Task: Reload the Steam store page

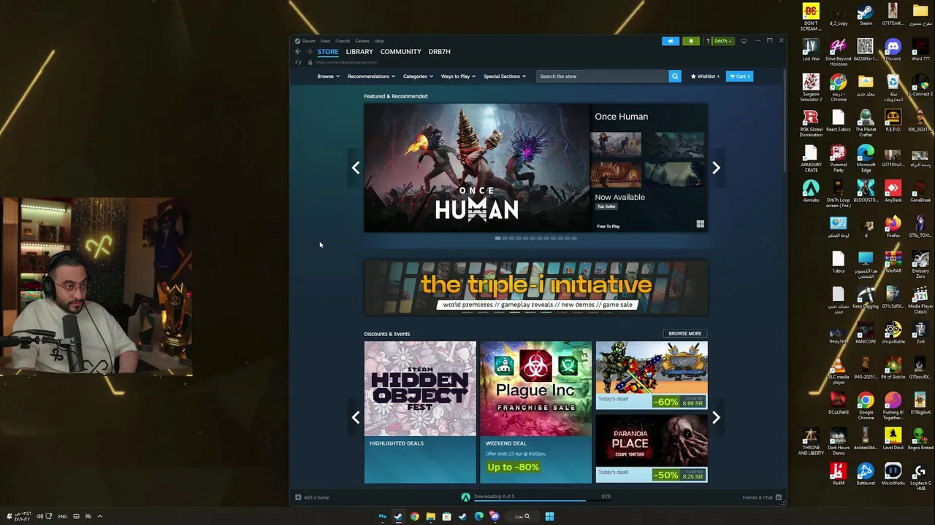Action: [298, 62]
